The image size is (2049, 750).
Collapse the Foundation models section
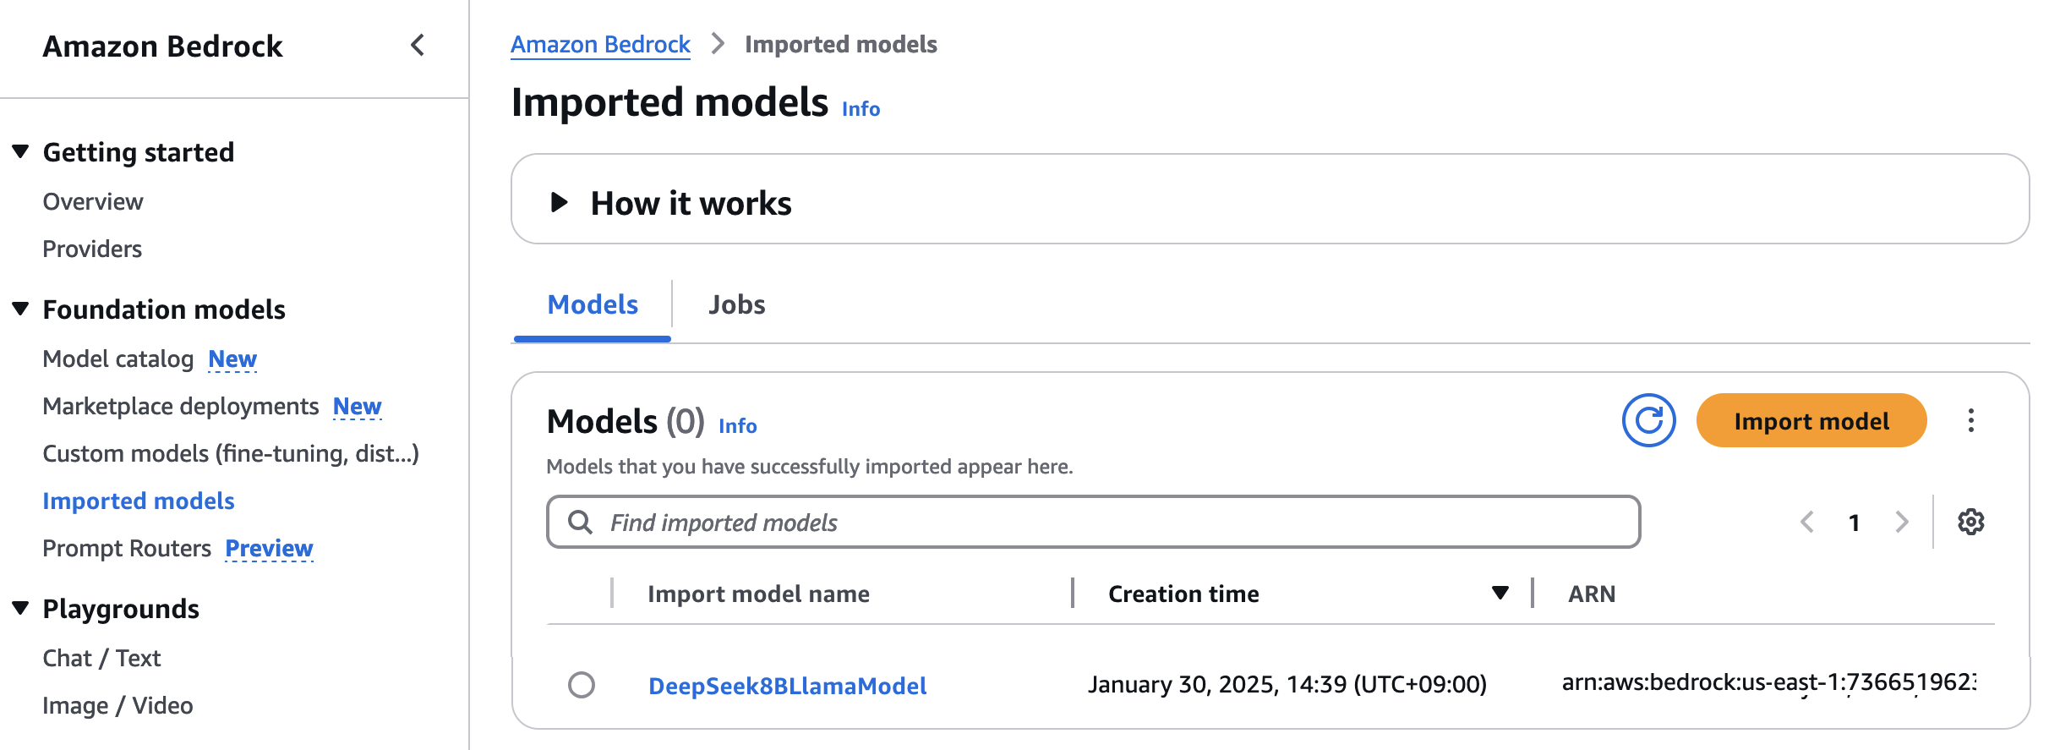click(21, 309)
